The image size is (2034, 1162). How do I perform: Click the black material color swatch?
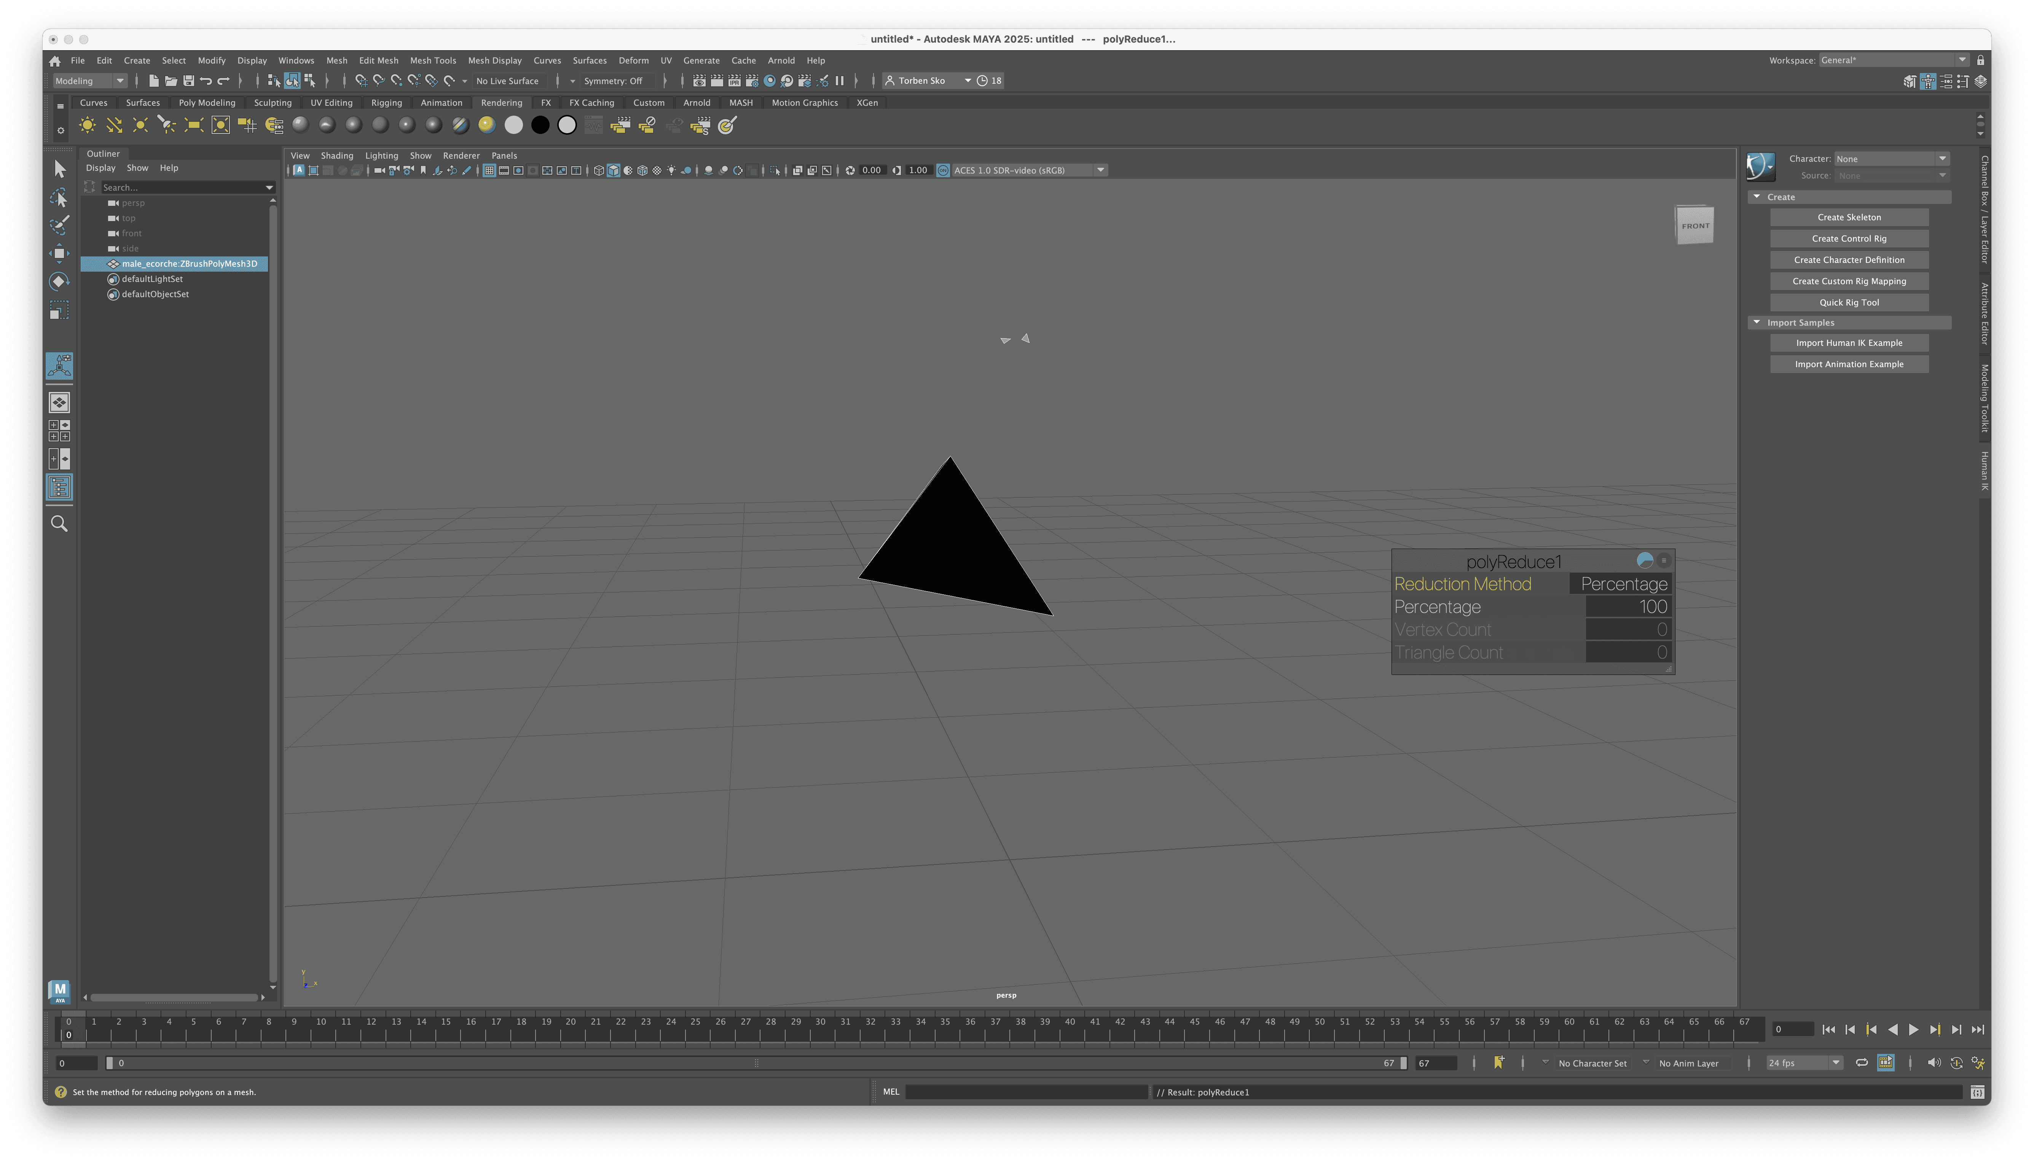click(540, 125)
